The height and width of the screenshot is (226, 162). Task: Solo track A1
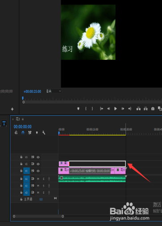pyautogui.click(x=44, y=179)
